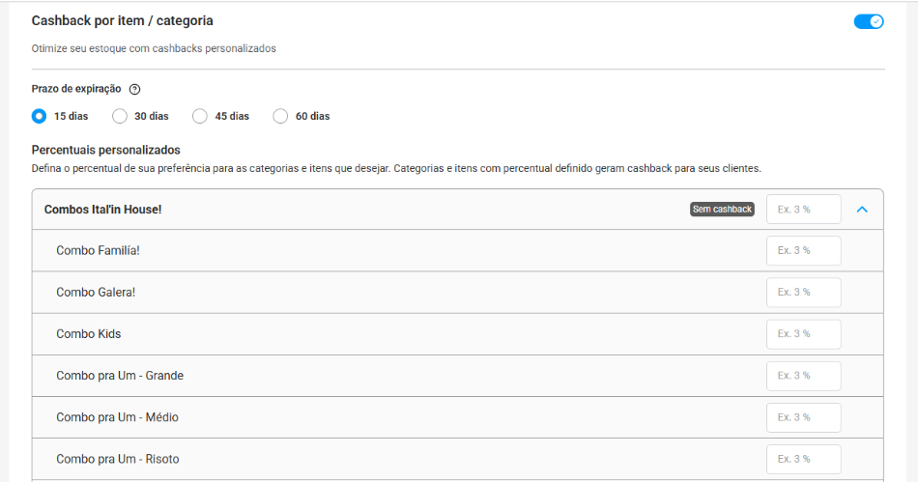Toggle off Cashback por item / categoria switch
The image size is (918, 482).
pos(868,21)
